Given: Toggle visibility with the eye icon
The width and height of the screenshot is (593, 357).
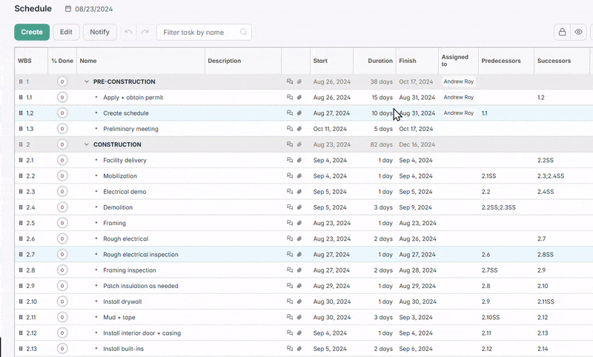Looking at the screenshot, I should [579, 33].
